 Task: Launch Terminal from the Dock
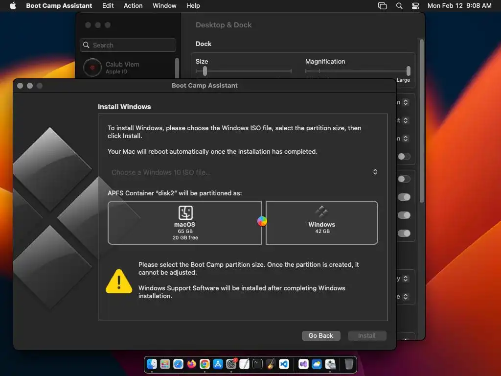[257, 364]
